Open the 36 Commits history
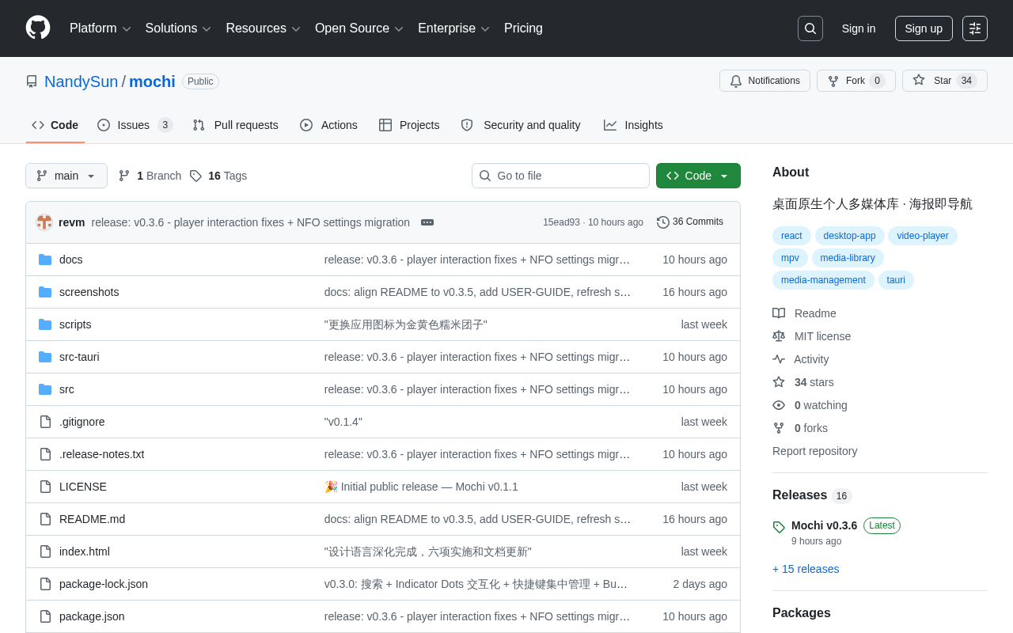1013x633 pixels. point(690,222)
